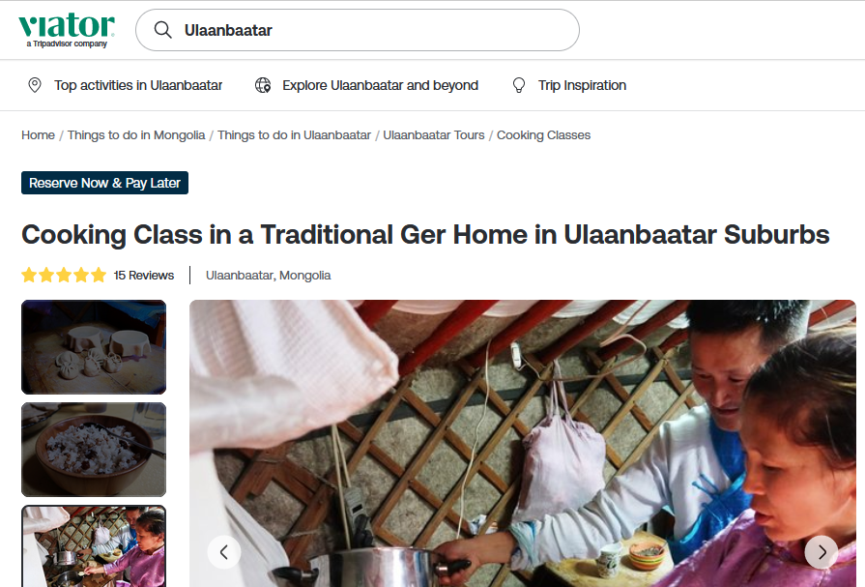This screenshot has height=587, width=865.
Task: Open Top activities in Ulaanbaatar menu
Action: pos(138,85)
